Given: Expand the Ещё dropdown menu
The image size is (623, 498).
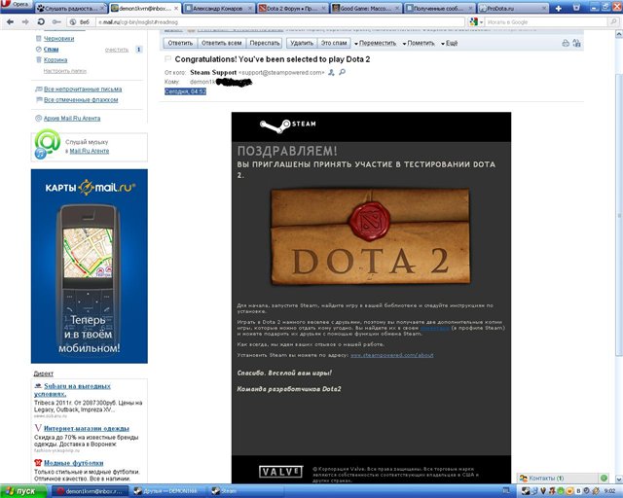Looking at the screenshot, I should (x=451, y=43).
